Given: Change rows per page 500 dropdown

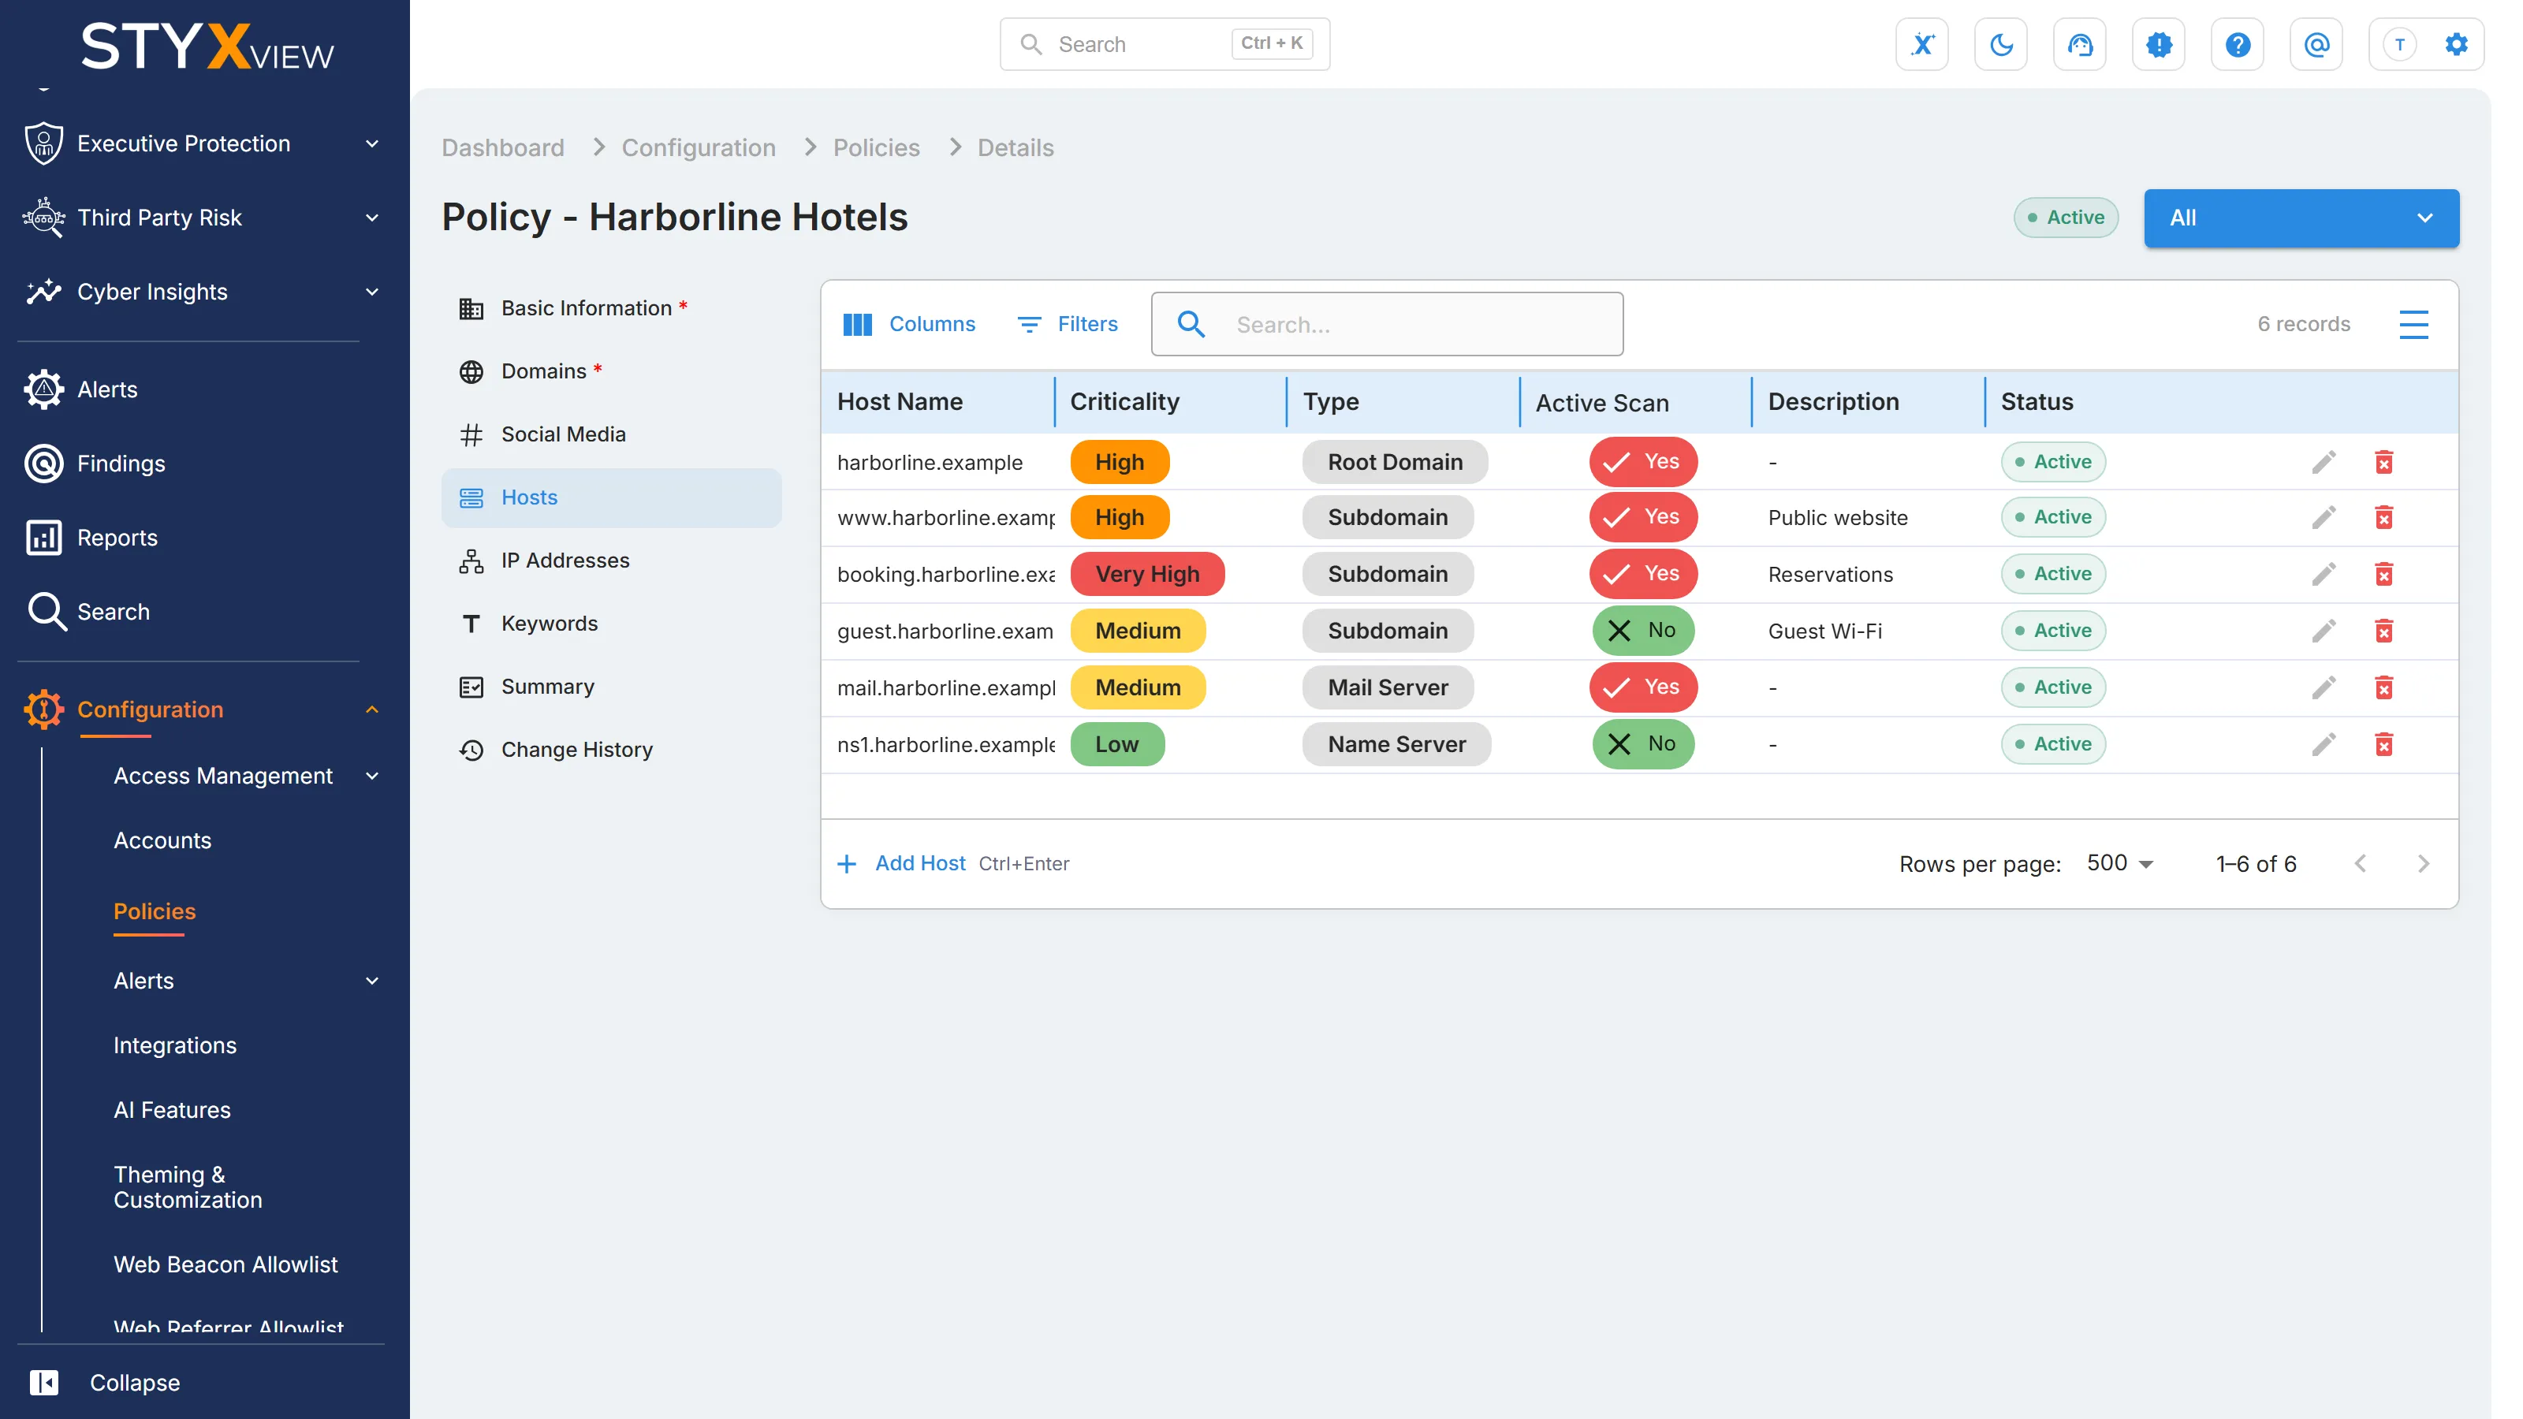Looking at the screenshot, I should pos(2119,862).
